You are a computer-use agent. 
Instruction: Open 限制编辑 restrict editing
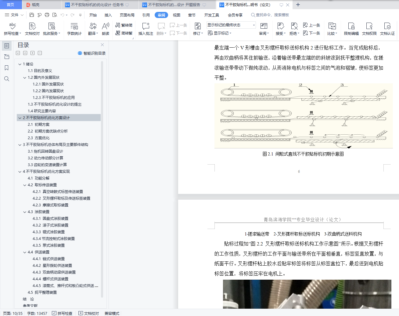click(351, 29)
